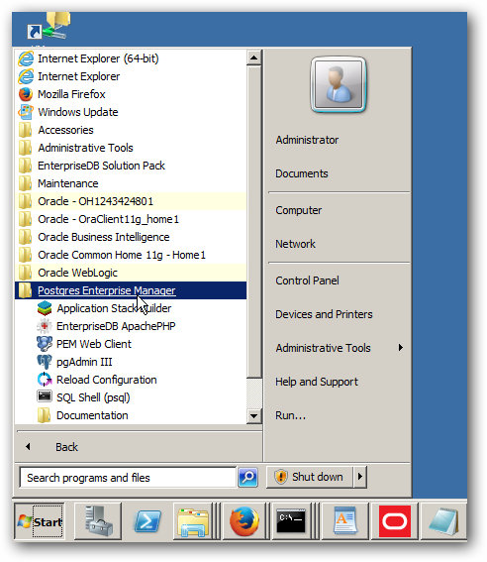
Task: Expand Oracle - OraClient11g_home1 folder
Action: point(131,219)
